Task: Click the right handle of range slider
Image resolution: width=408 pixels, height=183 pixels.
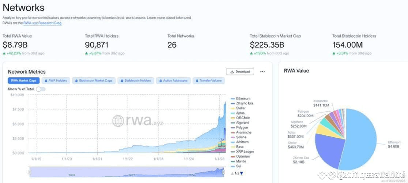Action: [223, 172]
